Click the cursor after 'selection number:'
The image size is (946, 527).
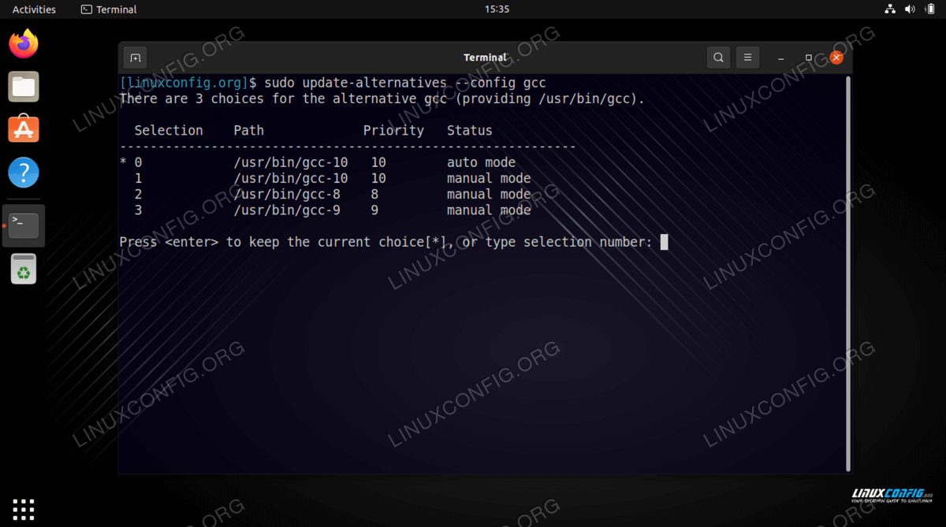[664, 242]
